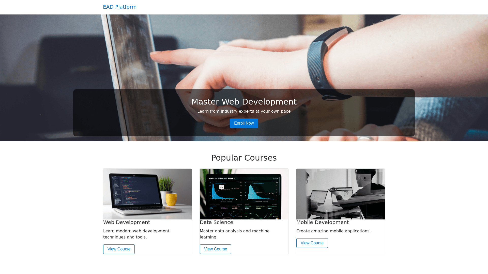Click the 'Learn from industry experts' subtitle

pyautogui.click(x=244, y=111)
